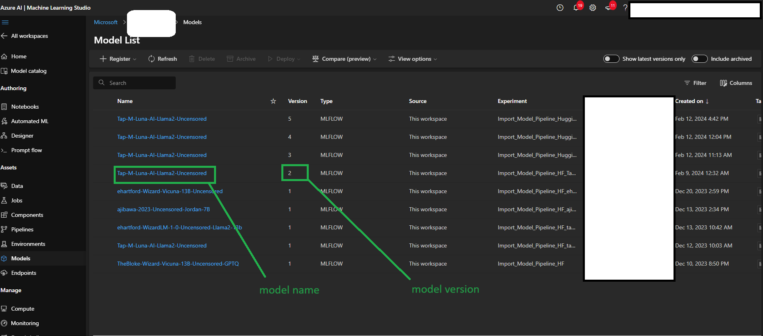Click the Compute icon in sidebar
This screenshot has width=763, height=336.
click(x=4, y=309)
